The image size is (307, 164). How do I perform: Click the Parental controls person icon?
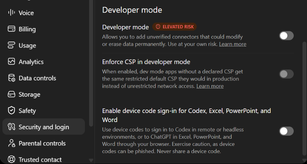coord(11,143)
